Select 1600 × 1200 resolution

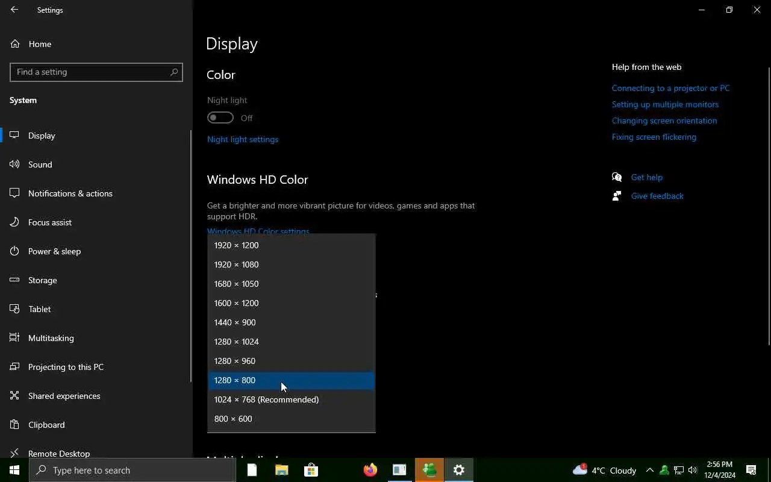(x=292, y=303)
